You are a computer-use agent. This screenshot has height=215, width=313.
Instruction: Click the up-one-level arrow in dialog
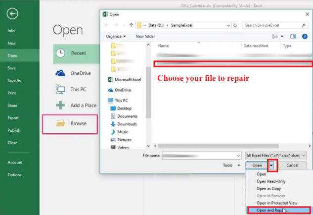click(x=131, y=25)
